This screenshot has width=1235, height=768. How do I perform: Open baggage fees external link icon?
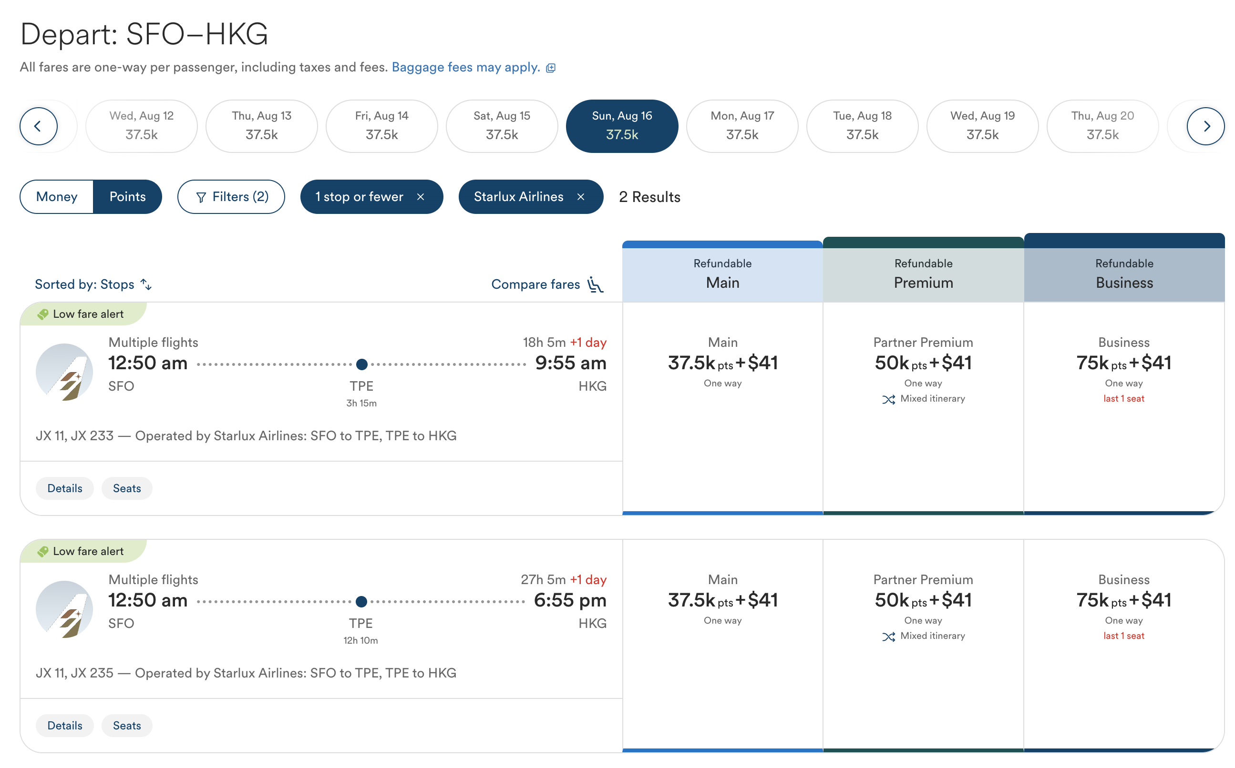(550, 68)
